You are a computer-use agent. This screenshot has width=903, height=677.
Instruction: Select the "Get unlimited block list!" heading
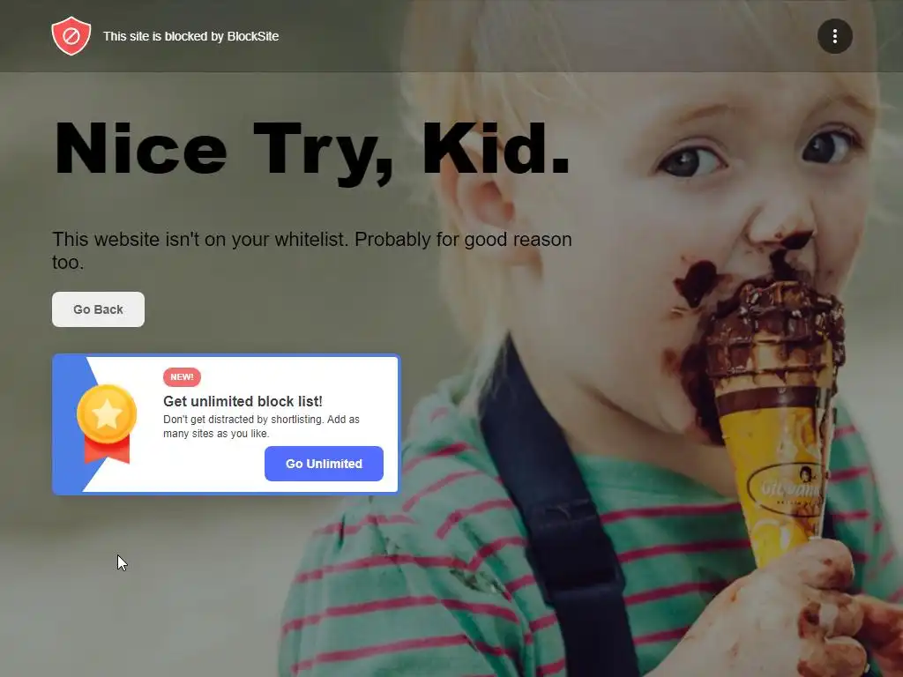click(243, 401)
